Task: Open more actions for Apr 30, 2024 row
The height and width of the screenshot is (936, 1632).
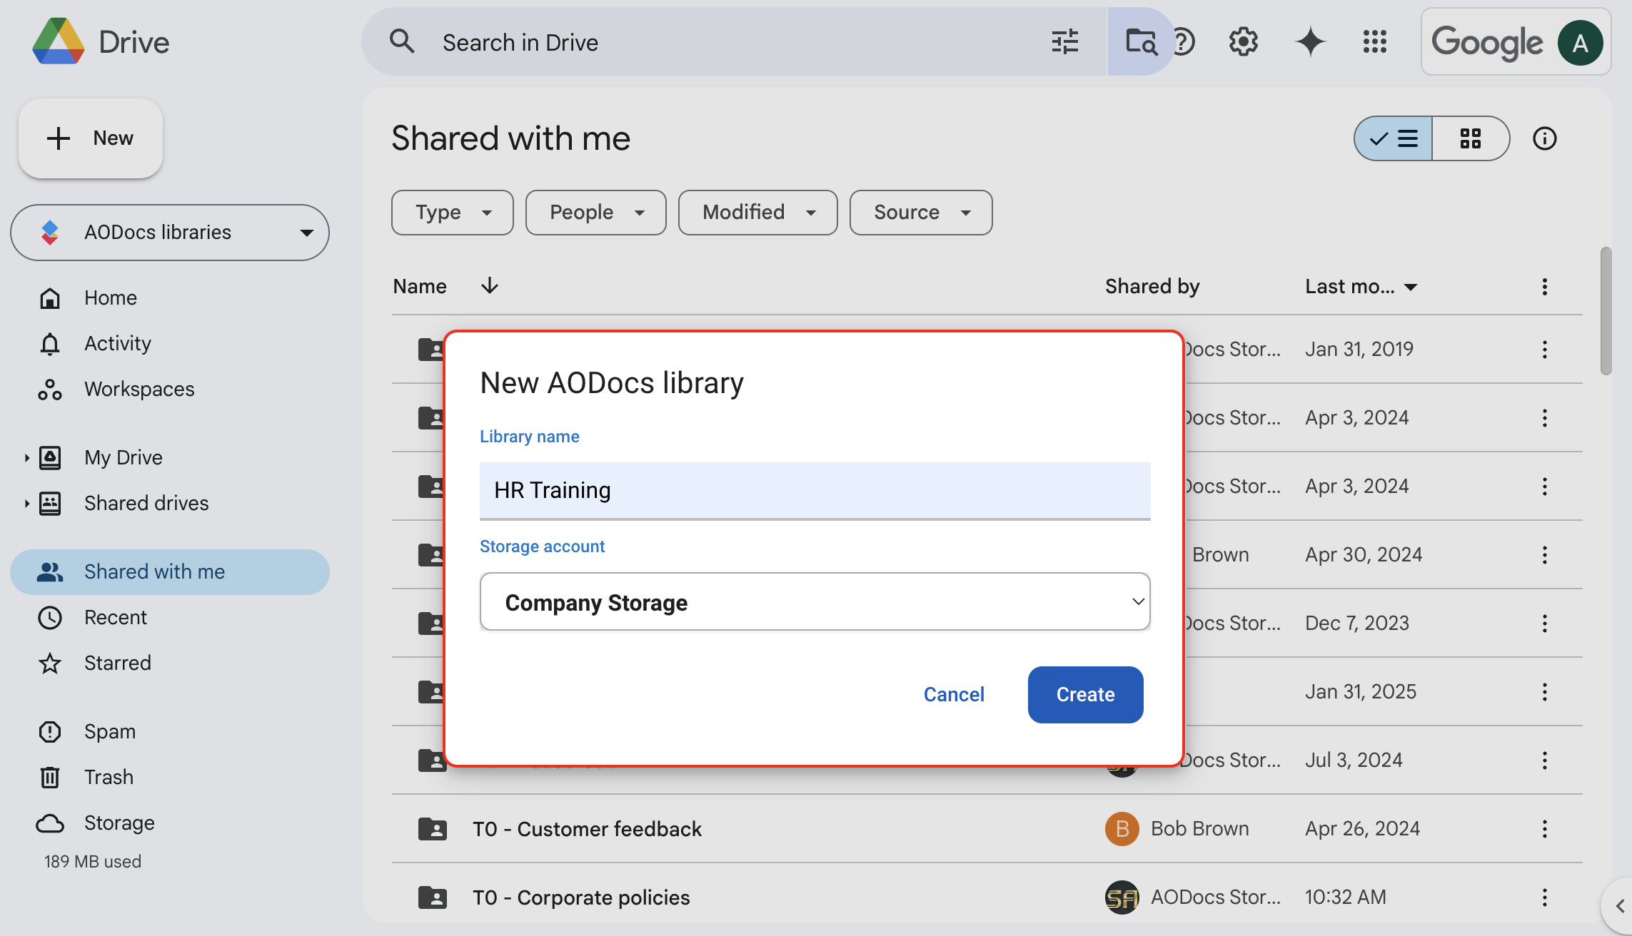Action: point(1544,555)
